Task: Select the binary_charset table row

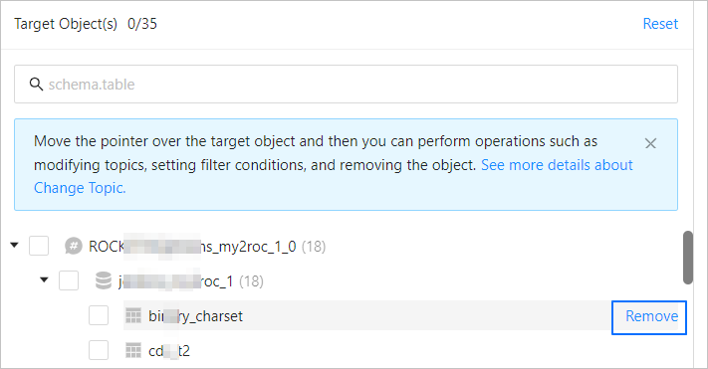Action: click(366, 315)
